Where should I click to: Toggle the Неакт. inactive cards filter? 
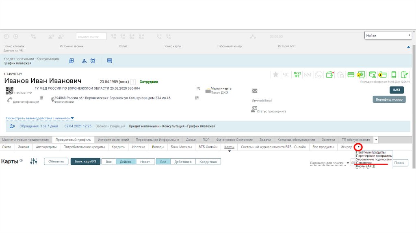pyautogui.click(x=145, y=162)
